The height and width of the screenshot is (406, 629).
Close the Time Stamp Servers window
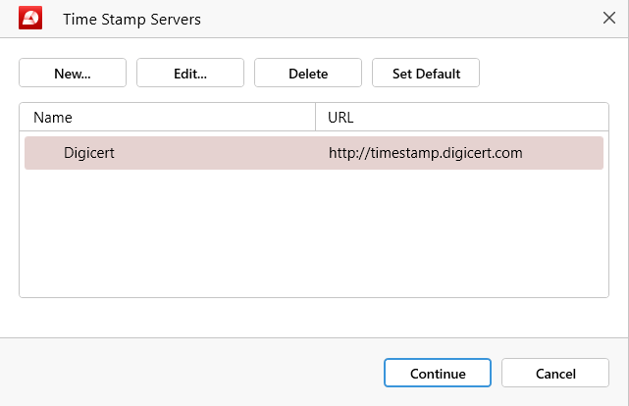[x=609, y=18]
